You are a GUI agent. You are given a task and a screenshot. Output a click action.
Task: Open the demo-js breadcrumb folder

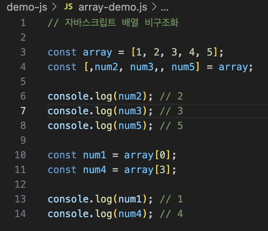pos(27,7)
